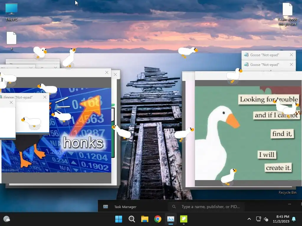Viewport: 302px width, 226px height.
Task: Open the clock showing 8:45 PM
Action: click(281, 219)
